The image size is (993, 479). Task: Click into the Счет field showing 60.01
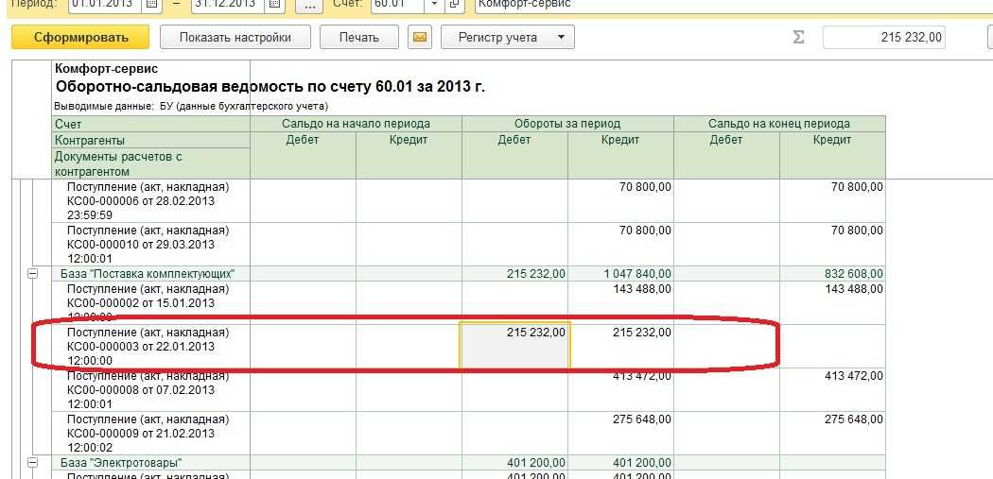[398, 4]
